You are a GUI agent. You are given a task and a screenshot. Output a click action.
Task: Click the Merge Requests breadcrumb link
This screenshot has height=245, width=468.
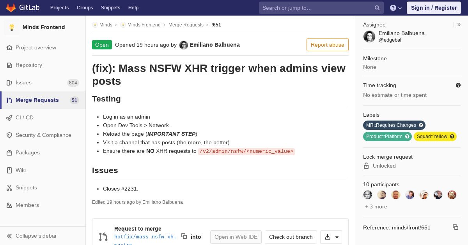[186, 25]
